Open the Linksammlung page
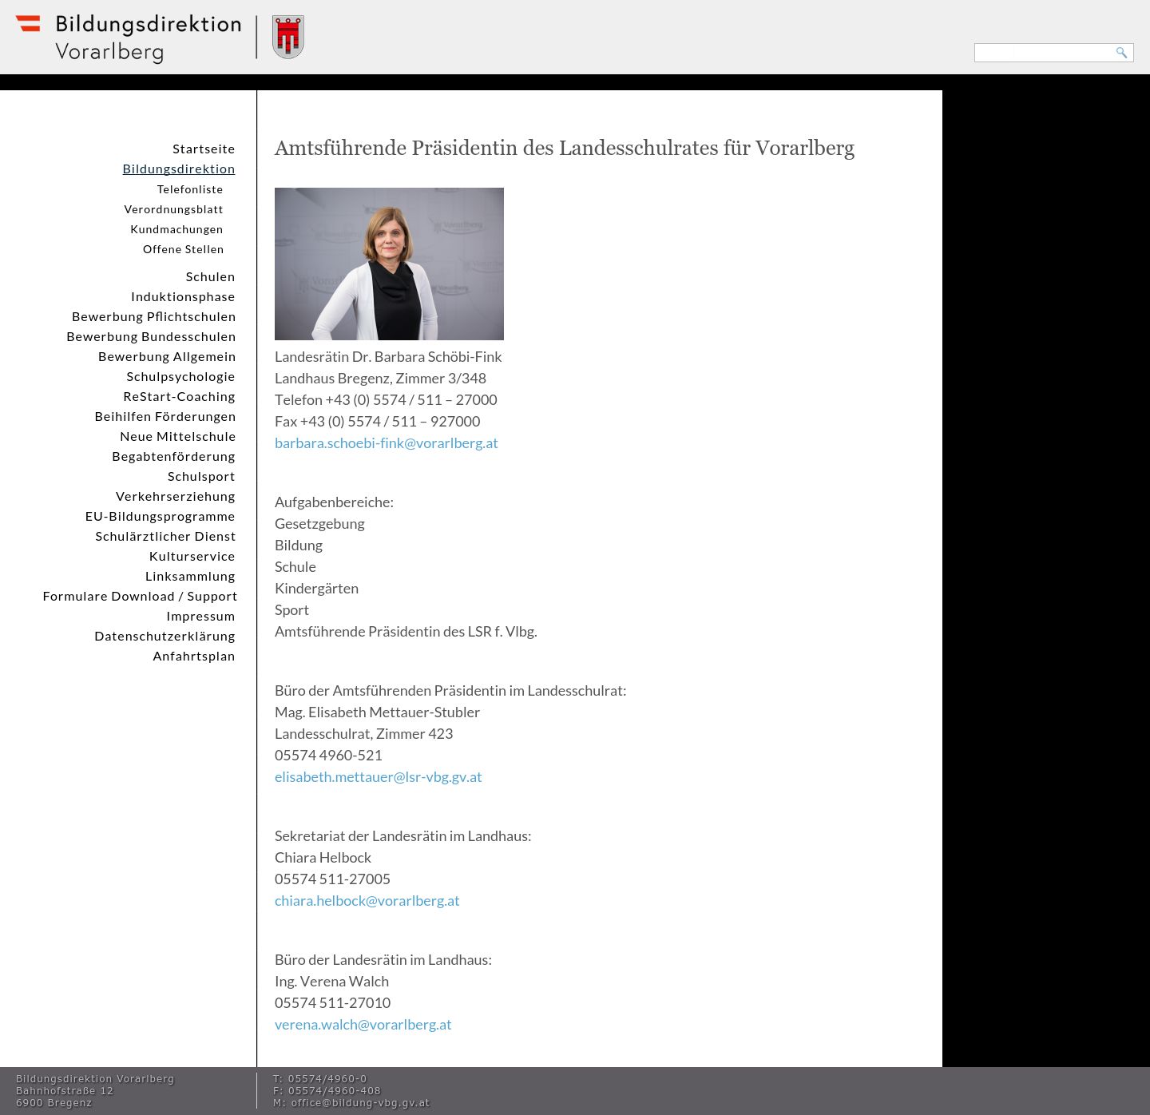The image size is (1150, 1115). tap(190, 576)
